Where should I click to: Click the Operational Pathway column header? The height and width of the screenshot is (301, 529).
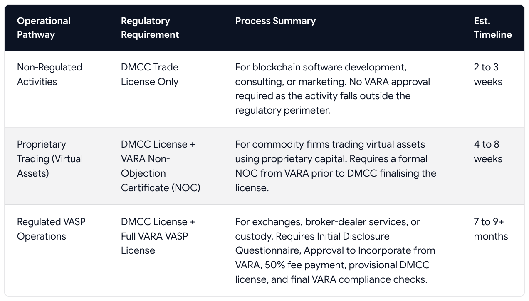[x=44, y=28]
